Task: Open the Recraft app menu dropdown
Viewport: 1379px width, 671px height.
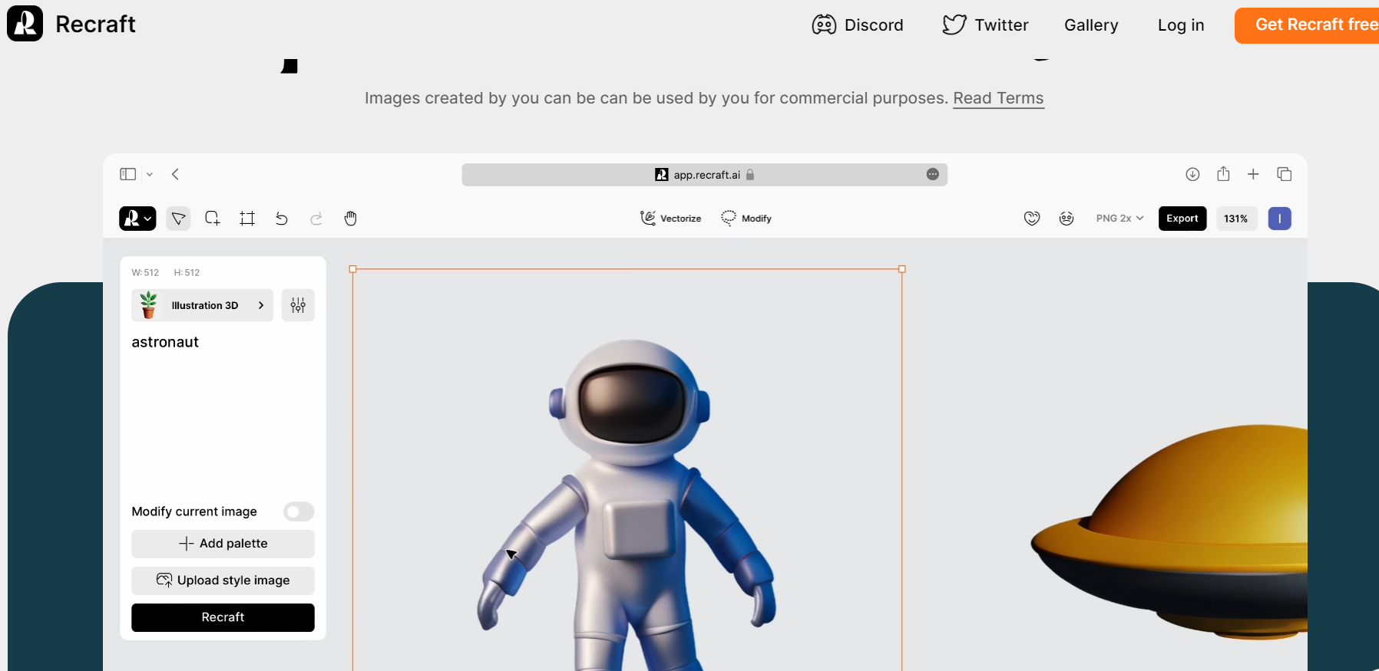Action: point(137,219)
